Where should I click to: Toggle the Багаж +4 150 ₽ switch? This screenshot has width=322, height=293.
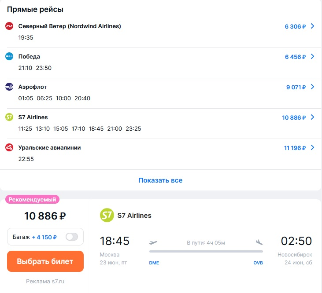71,237
